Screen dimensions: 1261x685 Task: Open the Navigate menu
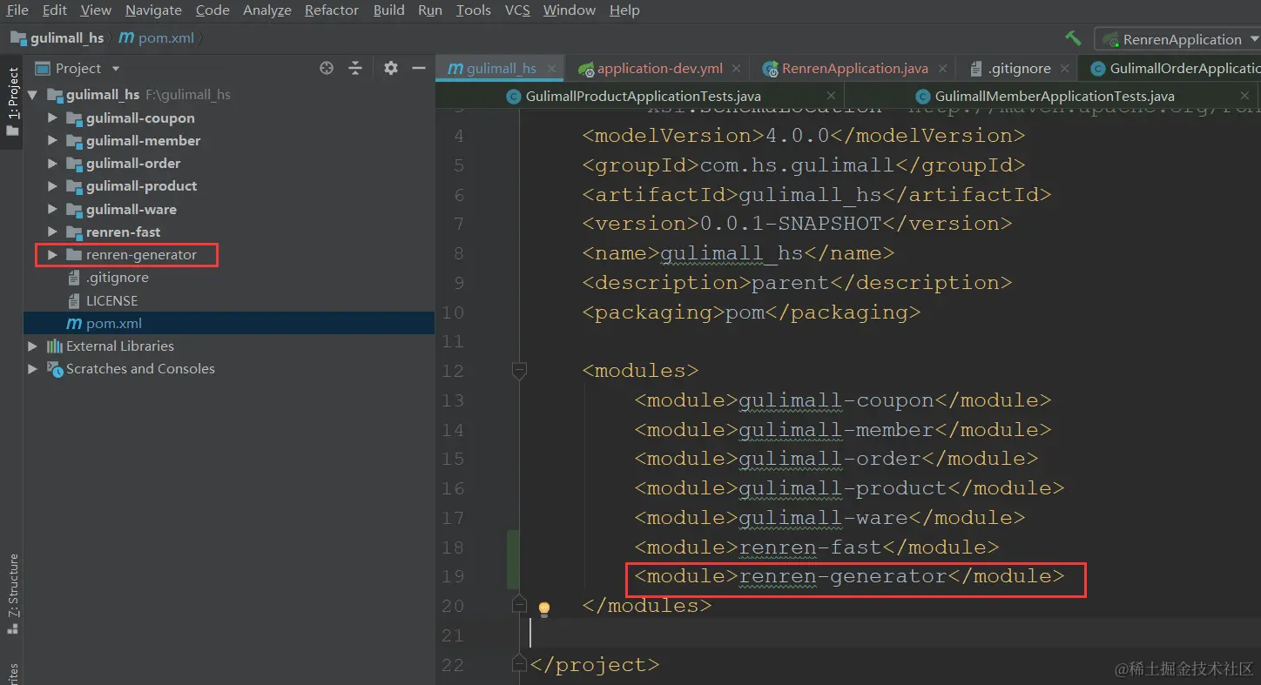(153, 10)
